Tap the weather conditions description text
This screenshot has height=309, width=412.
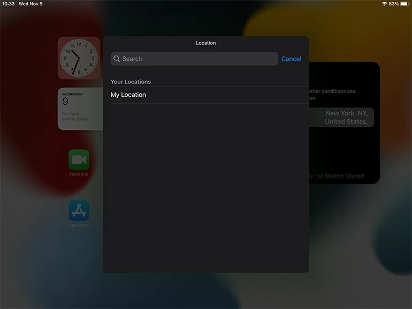coord(333,94)
